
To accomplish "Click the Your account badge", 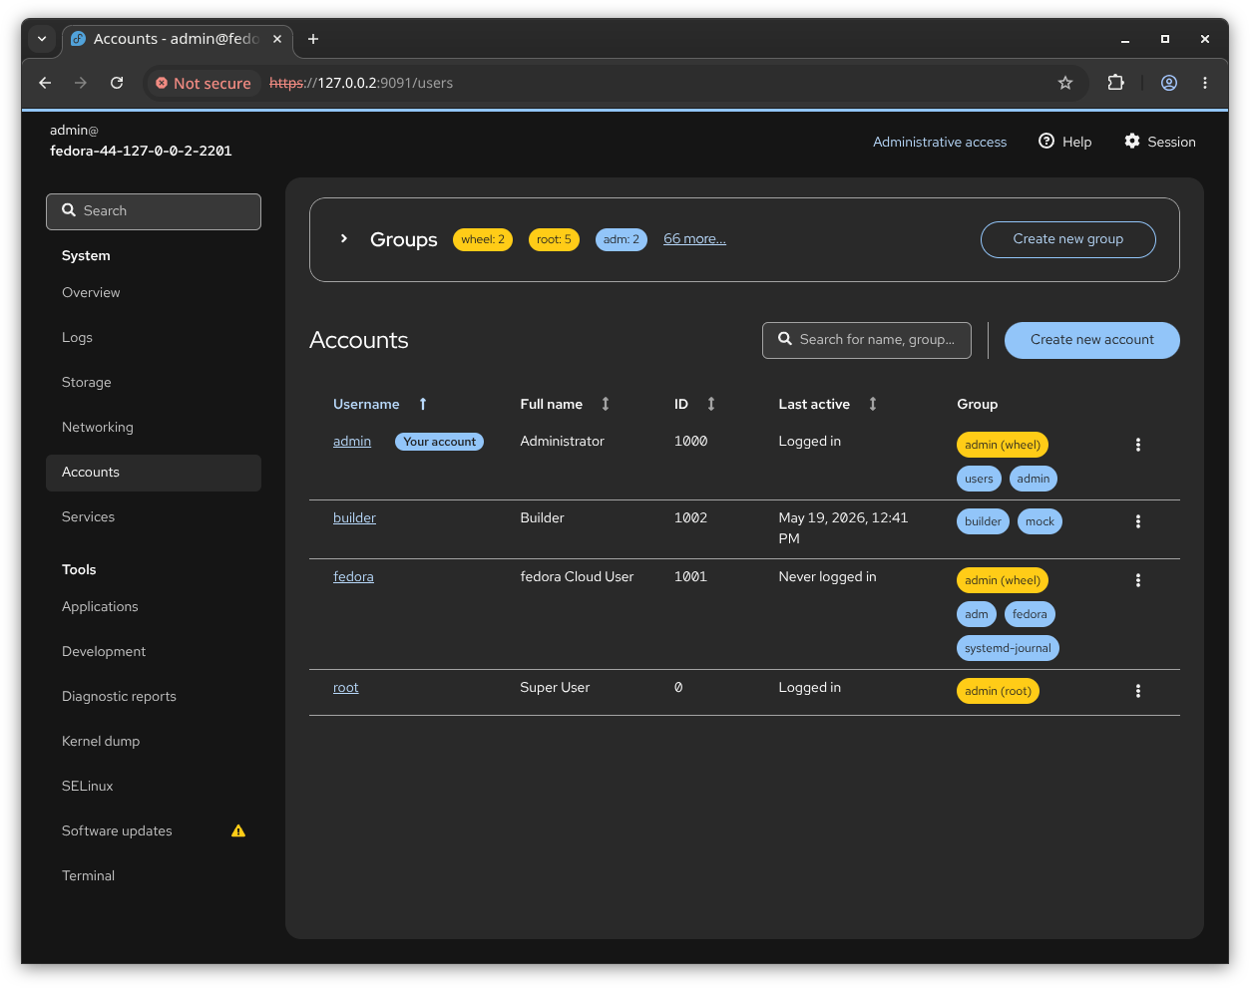I will point(439,442).
